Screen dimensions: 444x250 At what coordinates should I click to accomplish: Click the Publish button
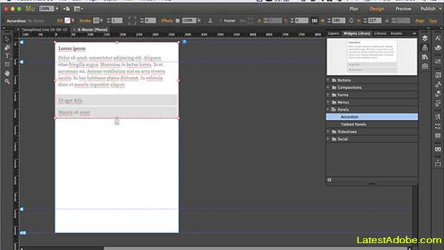click(428, 9)
